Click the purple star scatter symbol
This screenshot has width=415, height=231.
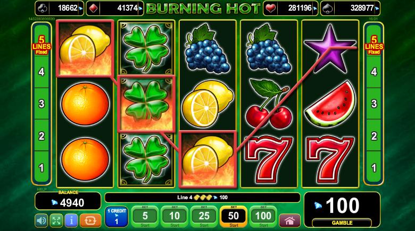click(330, 48)
